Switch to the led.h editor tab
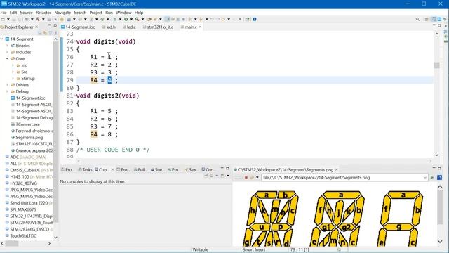 pyautogui.click(x=109, y=27)
